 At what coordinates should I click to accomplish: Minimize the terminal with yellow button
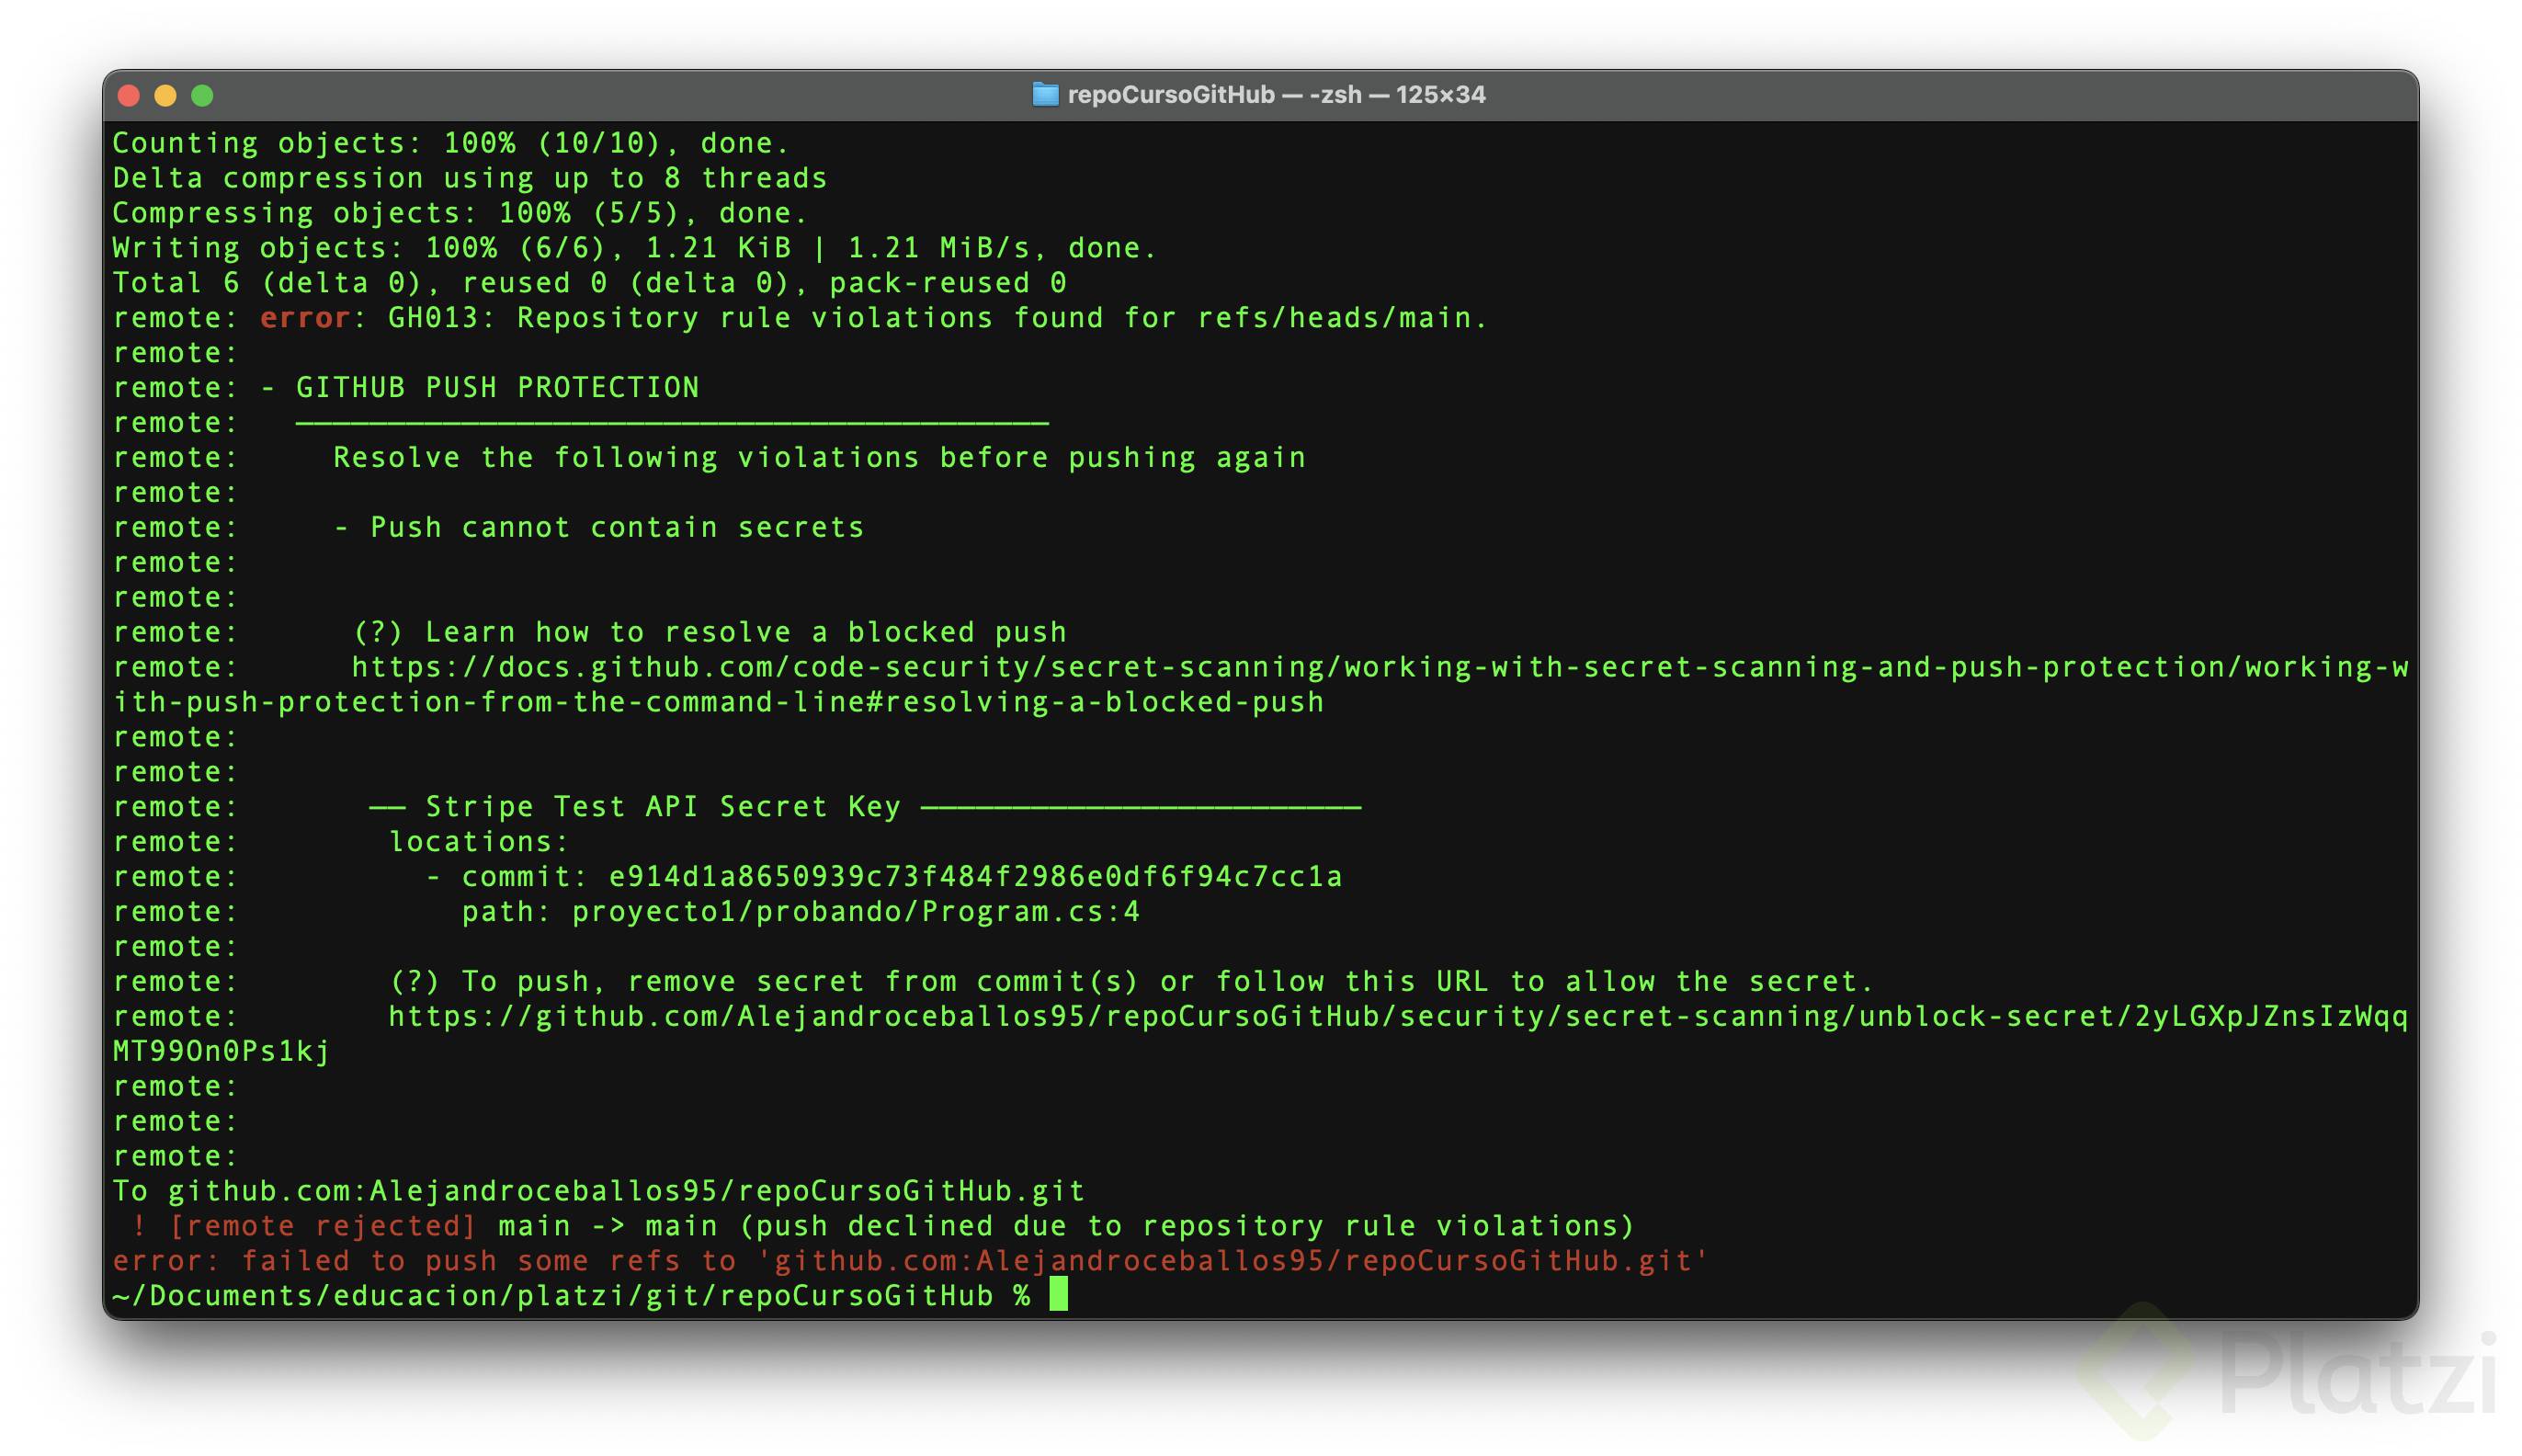coord(165,96)
